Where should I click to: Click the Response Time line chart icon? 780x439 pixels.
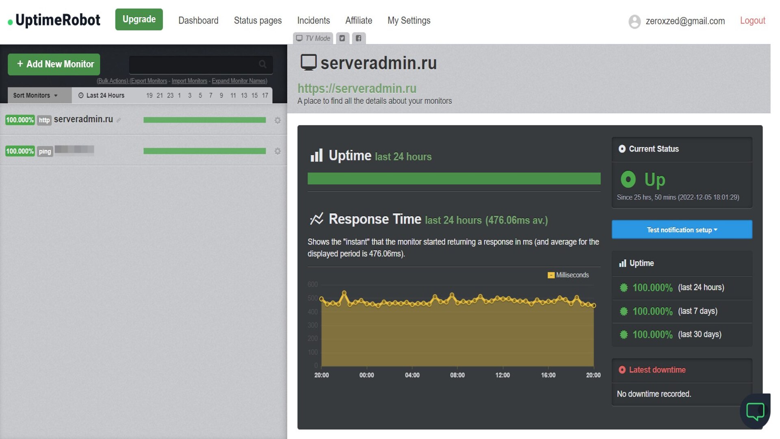(x=316, y=219)
